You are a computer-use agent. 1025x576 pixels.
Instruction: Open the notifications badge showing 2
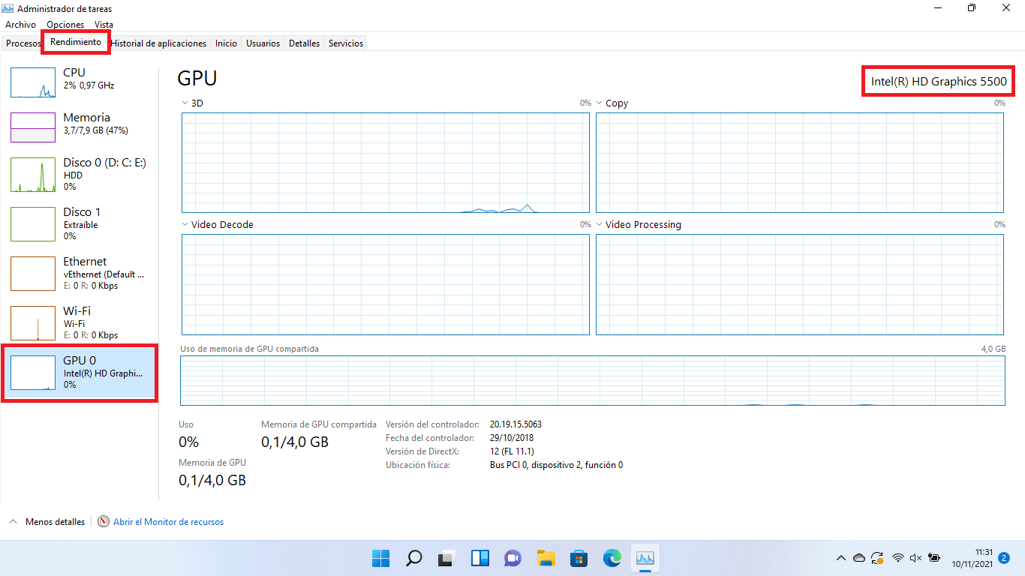pos(1004,558)
